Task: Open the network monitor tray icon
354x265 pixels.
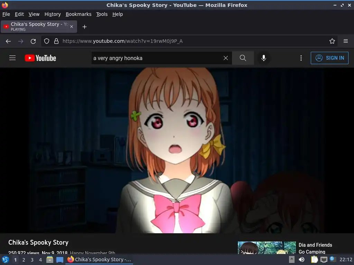Action: tap(324, 259)
